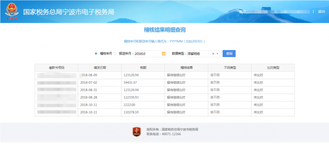
Task: Click the 不符类型 column header
Action: [x=230, y=68]
